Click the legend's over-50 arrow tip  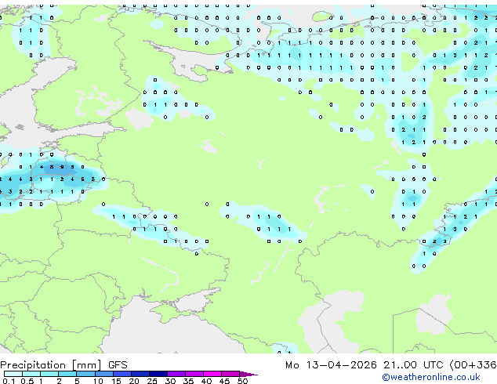(248, 375)
